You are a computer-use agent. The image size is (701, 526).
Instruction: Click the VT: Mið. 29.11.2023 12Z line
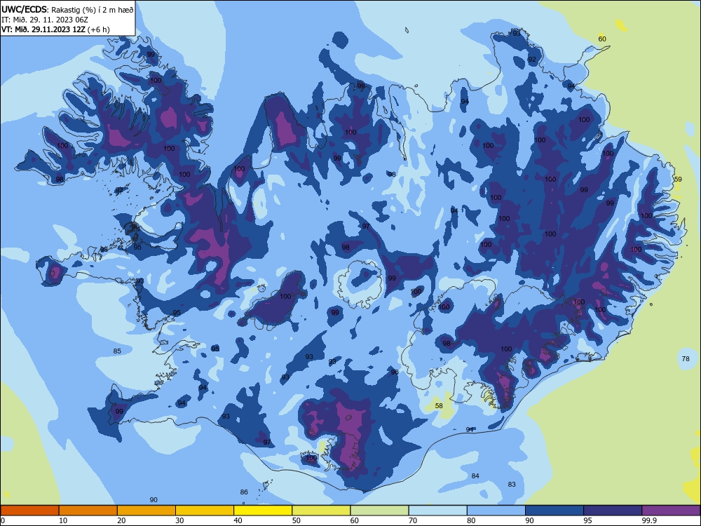[x=55, y=29]
